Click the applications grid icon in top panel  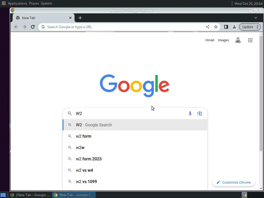pyautogui.click(x=4, y=3)
